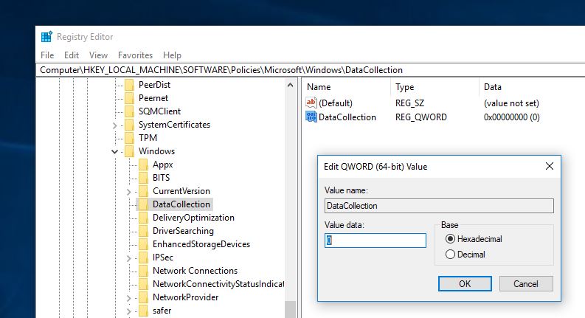This screenshot has height=318, width=585.
Task: Click the REG_SZ type cell
Action: click(409, 103)
